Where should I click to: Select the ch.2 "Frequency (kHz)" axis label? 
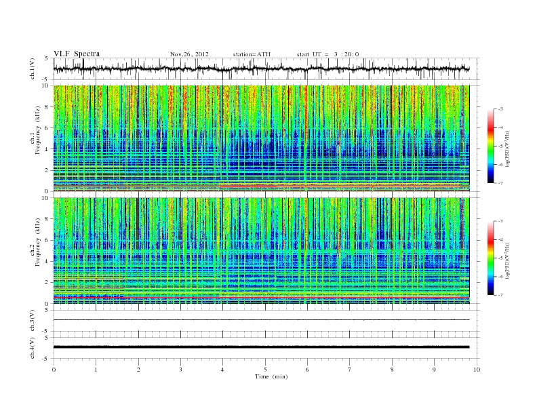point(38,242)
